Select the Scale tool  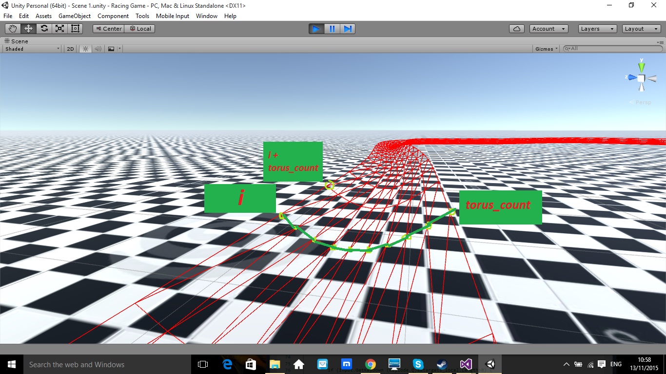(x=60, y=29)
